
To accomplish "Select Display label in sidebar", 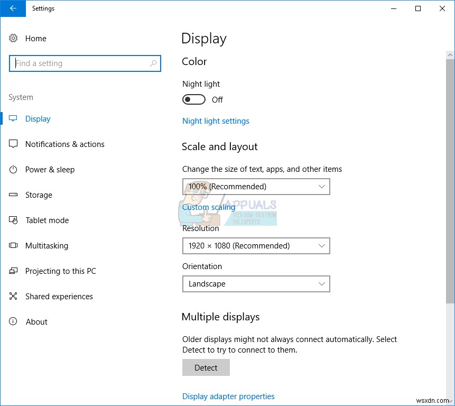I will coord(38,119).
